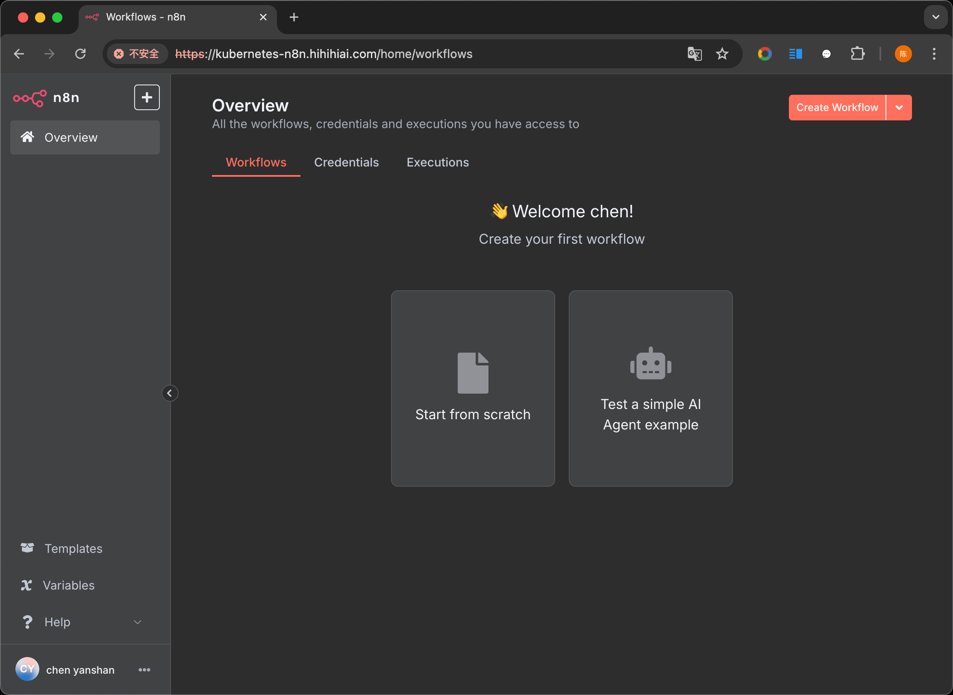Select the Workflows - n8n browser tab

(178, 17)
